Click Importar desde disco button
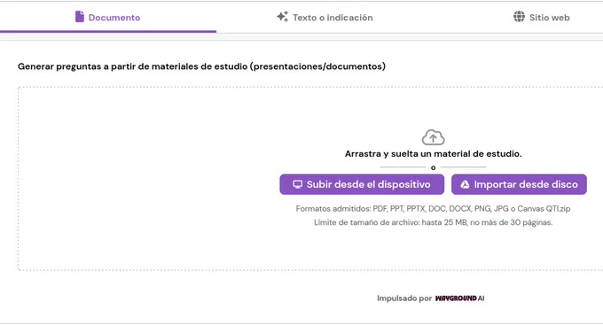The image size is (603, 325). [519, 184]
